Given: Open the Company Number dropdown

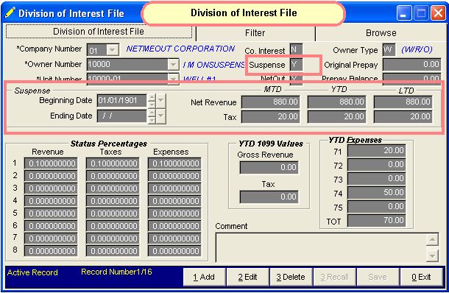Looking at the screenshot, I should [x=113, y=50].
